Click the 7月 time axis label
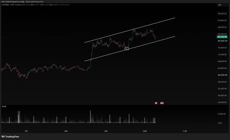This screenshot has height=140, width=230. coord(26,131)
